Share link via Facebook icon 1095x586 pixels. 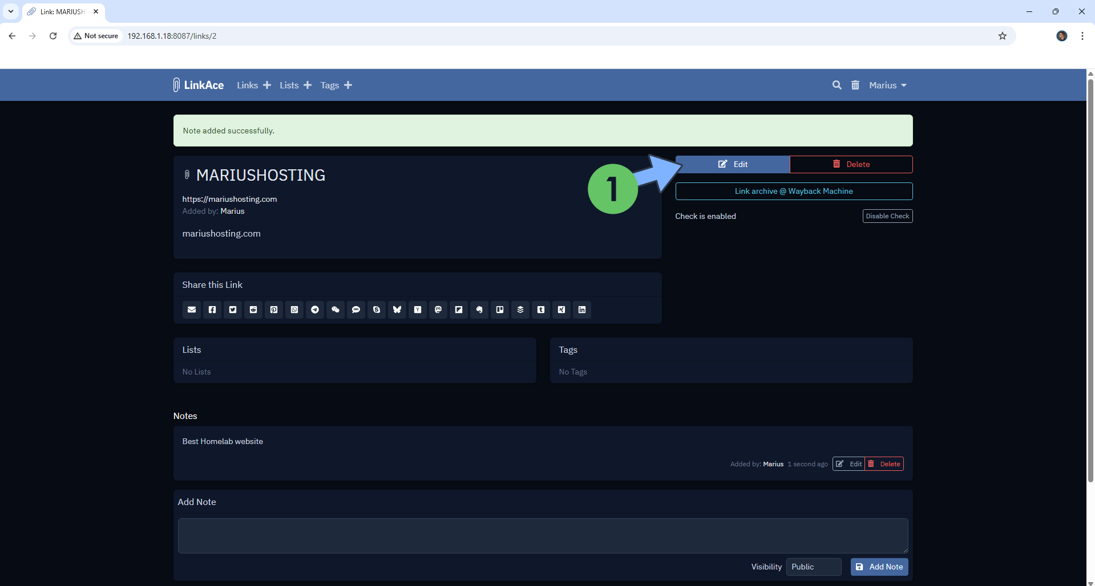pyautogui.click(x=212, y=310)
